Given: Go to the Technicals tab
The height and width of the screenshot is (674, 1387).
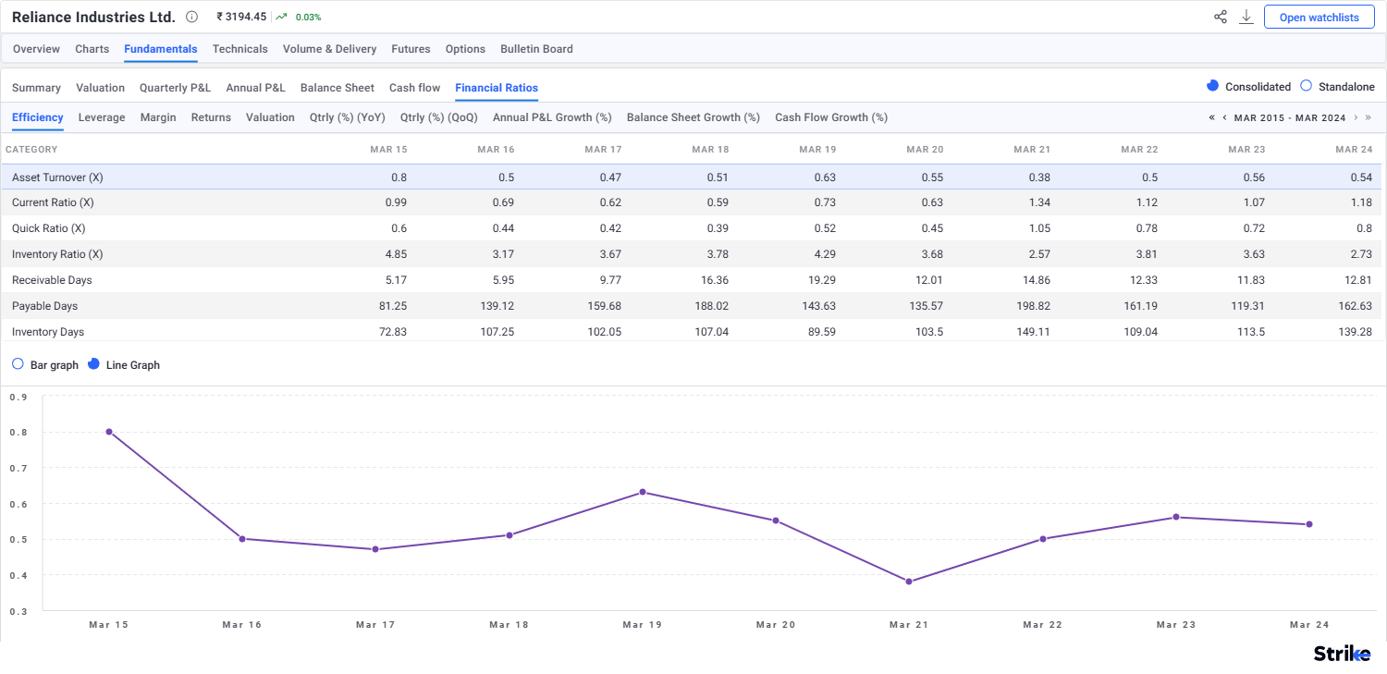Looking at the screenshot, I should coord(239,49).
